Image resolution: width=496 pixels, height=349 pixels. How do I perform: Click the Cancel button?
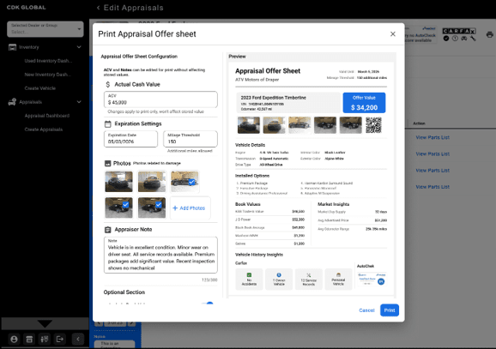tap(366, 310)
